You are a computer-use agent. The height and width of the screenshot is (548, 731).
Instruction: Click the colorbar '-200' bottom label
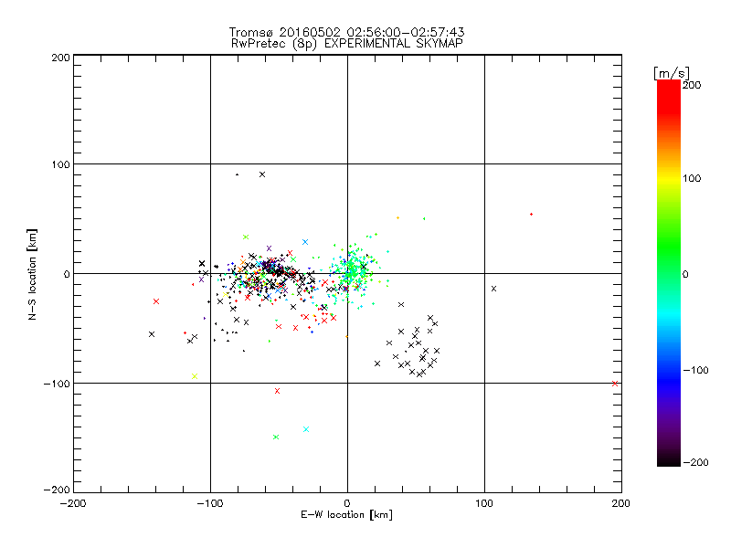click(695, 462)
